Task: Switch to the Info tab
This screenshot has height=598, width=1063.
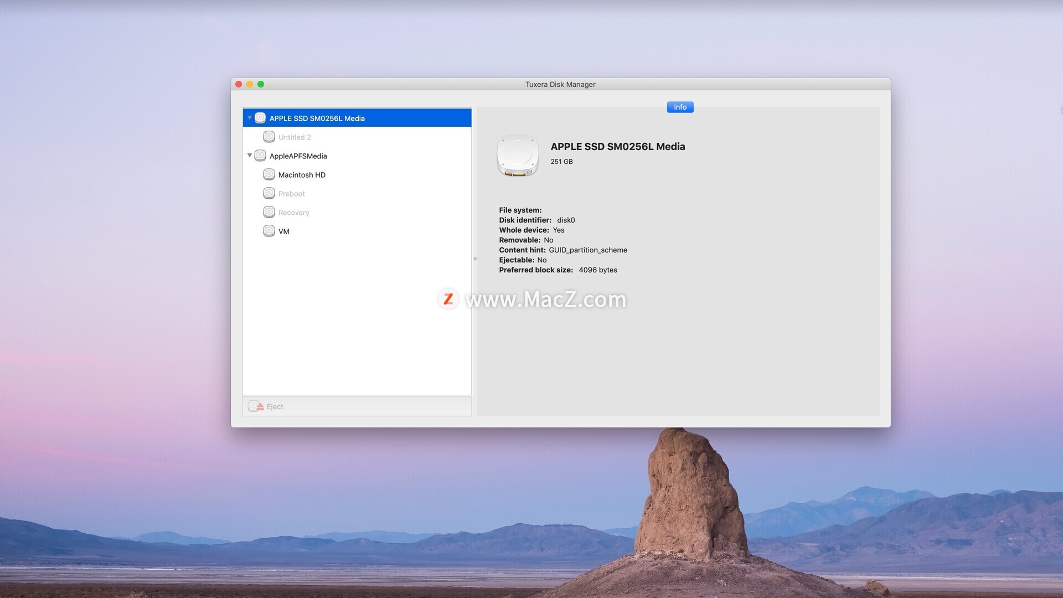Action: [680, 107]
